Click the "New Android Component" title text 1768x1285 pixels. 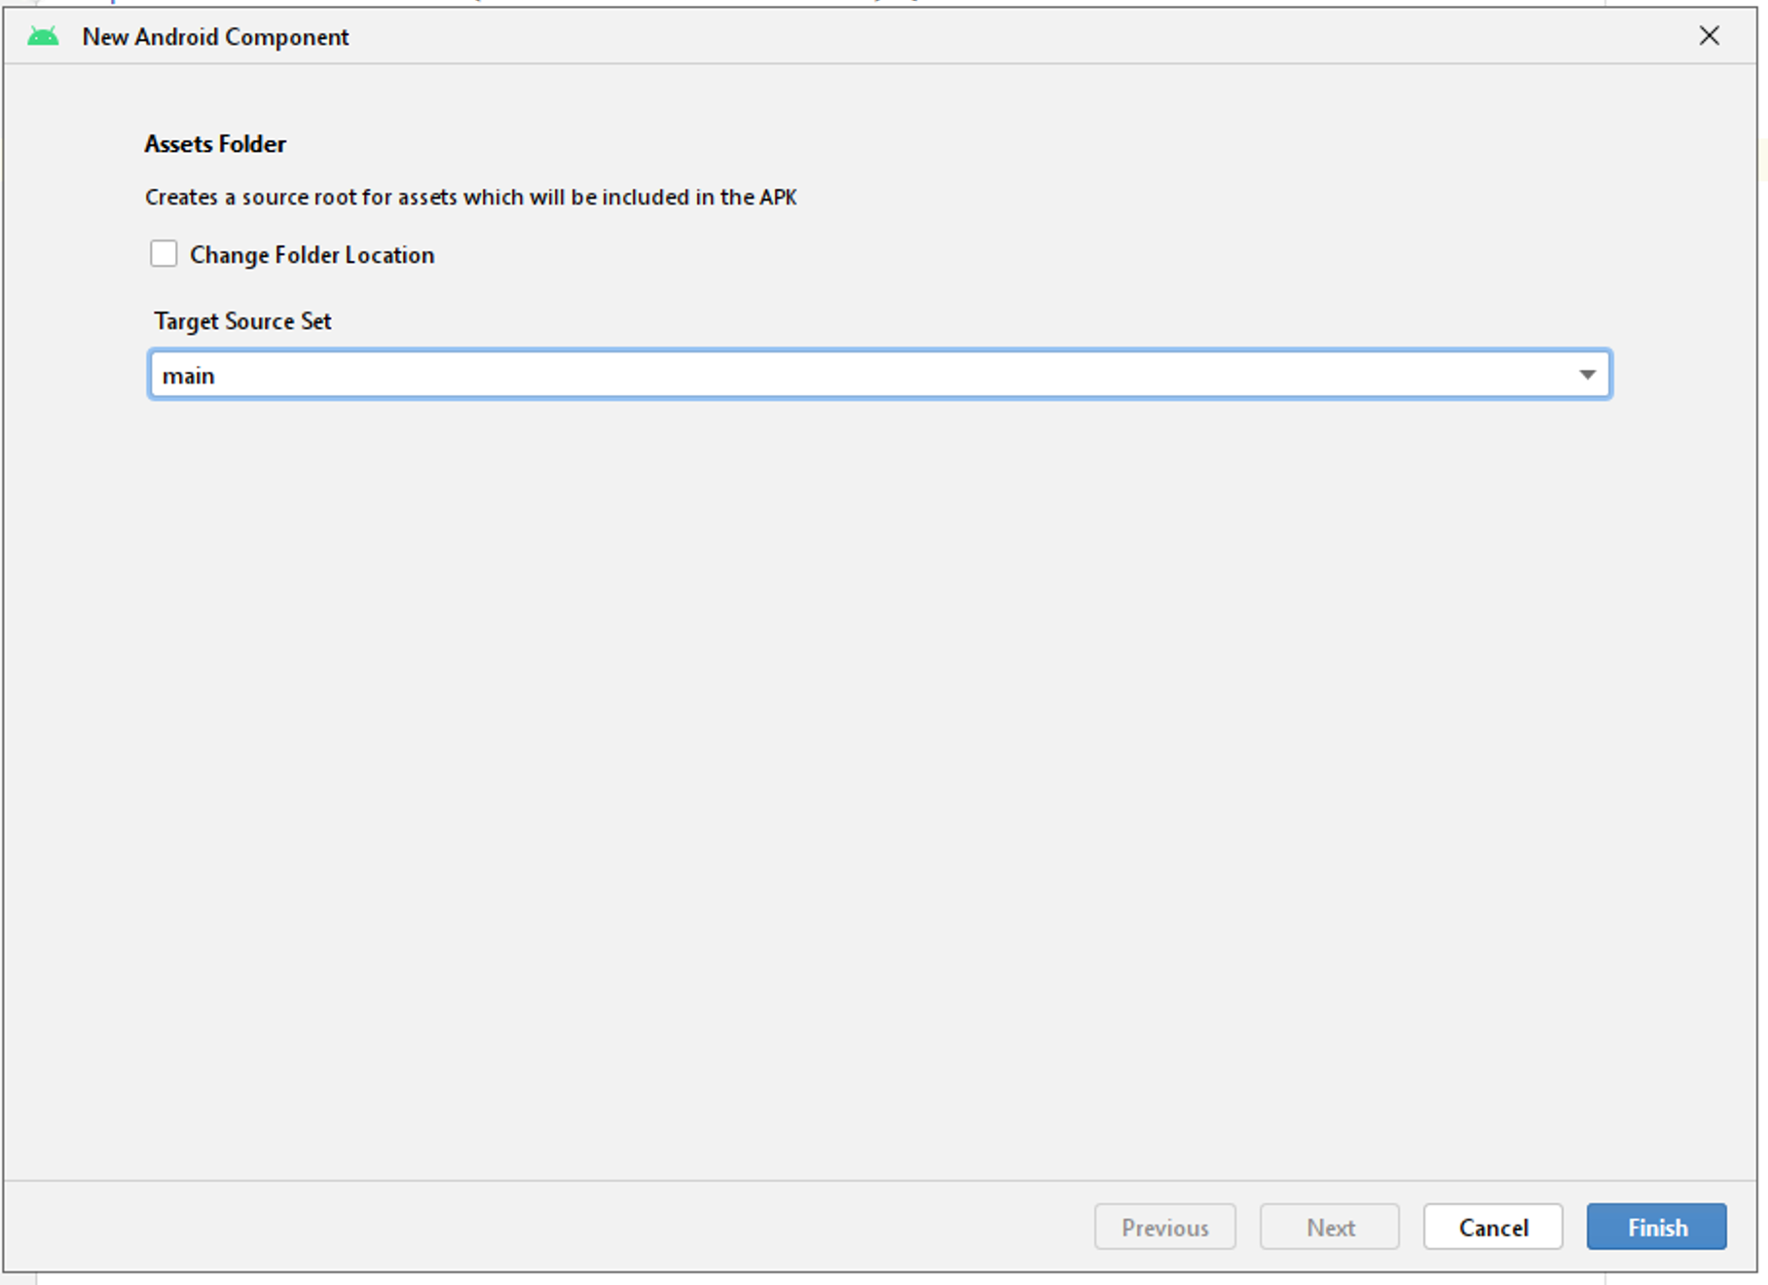point(215,37)
